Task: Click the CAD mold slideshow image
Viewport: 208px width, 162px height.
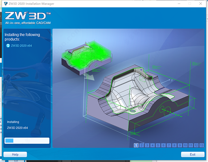Action: [x=128, y=88]
